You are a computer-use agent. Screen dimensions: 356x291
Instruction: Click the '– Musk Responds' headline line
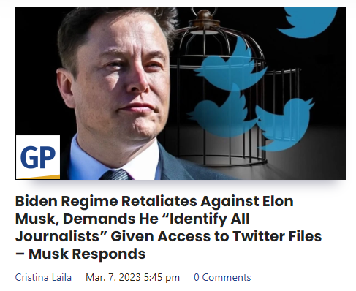point(80,254)
